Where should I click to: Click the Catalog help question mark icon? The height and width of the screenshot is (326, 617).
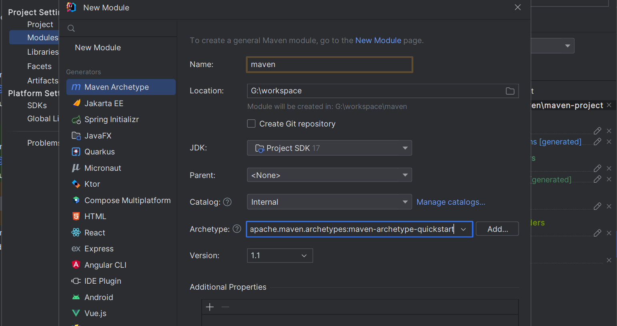[x=227, y=202]
